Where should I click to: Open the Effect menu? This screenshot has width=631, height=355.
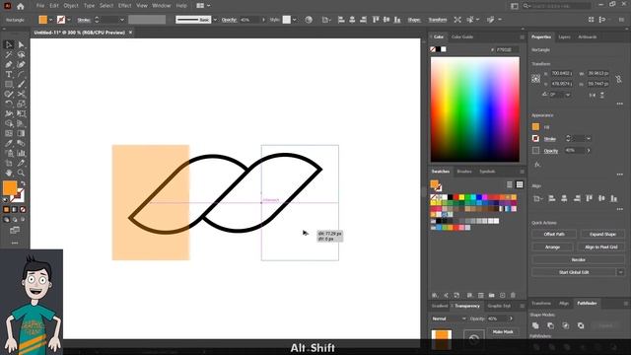pos(125,6)
